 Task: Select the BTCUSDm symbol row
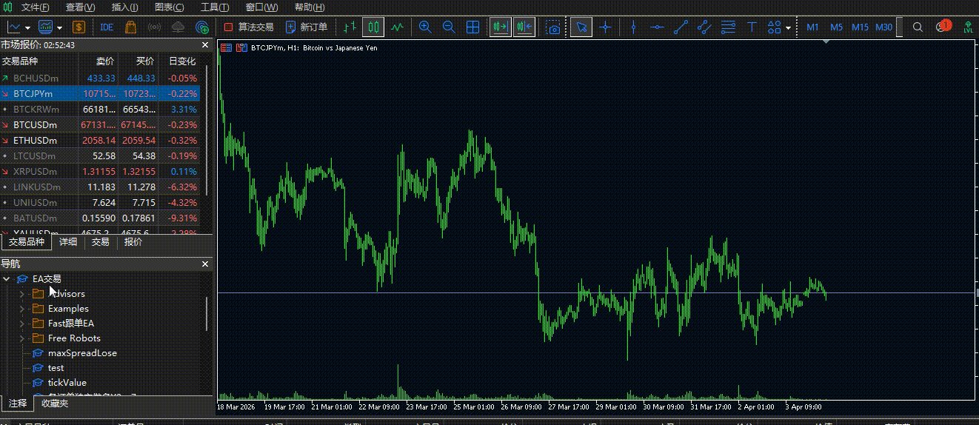click(100, 125)
